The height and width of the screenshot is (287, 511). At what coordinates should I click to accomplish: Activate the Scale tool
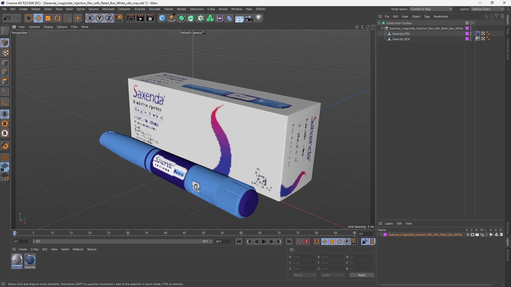(x=48, y=18)
